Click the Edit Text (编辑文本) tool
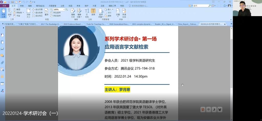Image resolution: width=262 pixels, height=121 pixels. [73, 13]
